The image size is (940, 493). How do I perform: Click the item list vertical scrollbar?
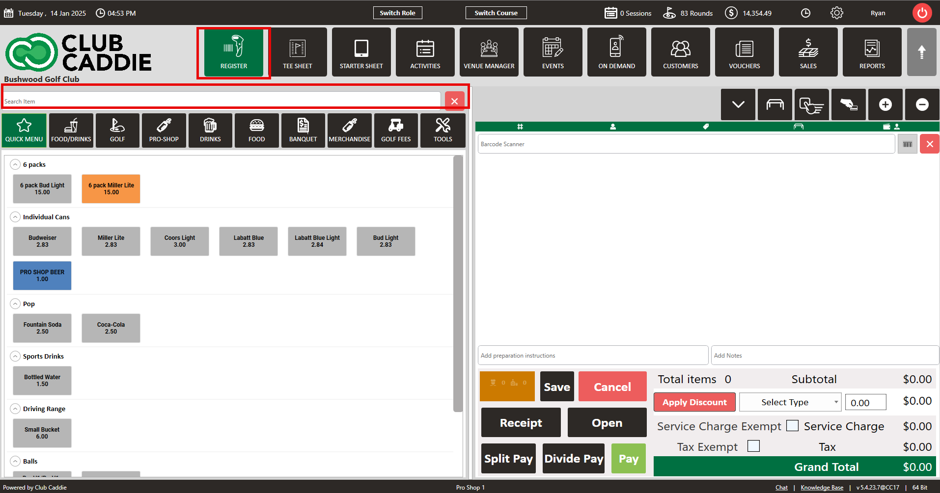click(x=458, y=284)
